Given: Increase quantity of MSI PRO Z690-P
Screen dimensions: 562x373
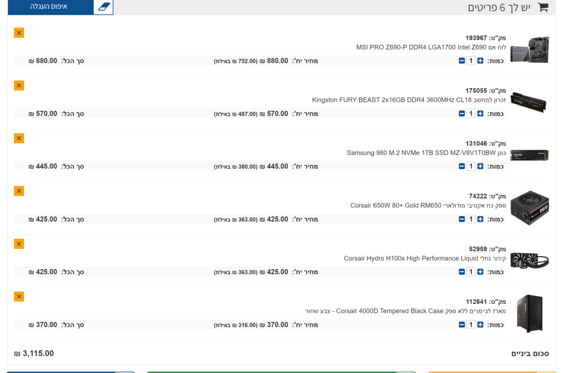Looking at the screenshot, I should (x=481, y=61).
